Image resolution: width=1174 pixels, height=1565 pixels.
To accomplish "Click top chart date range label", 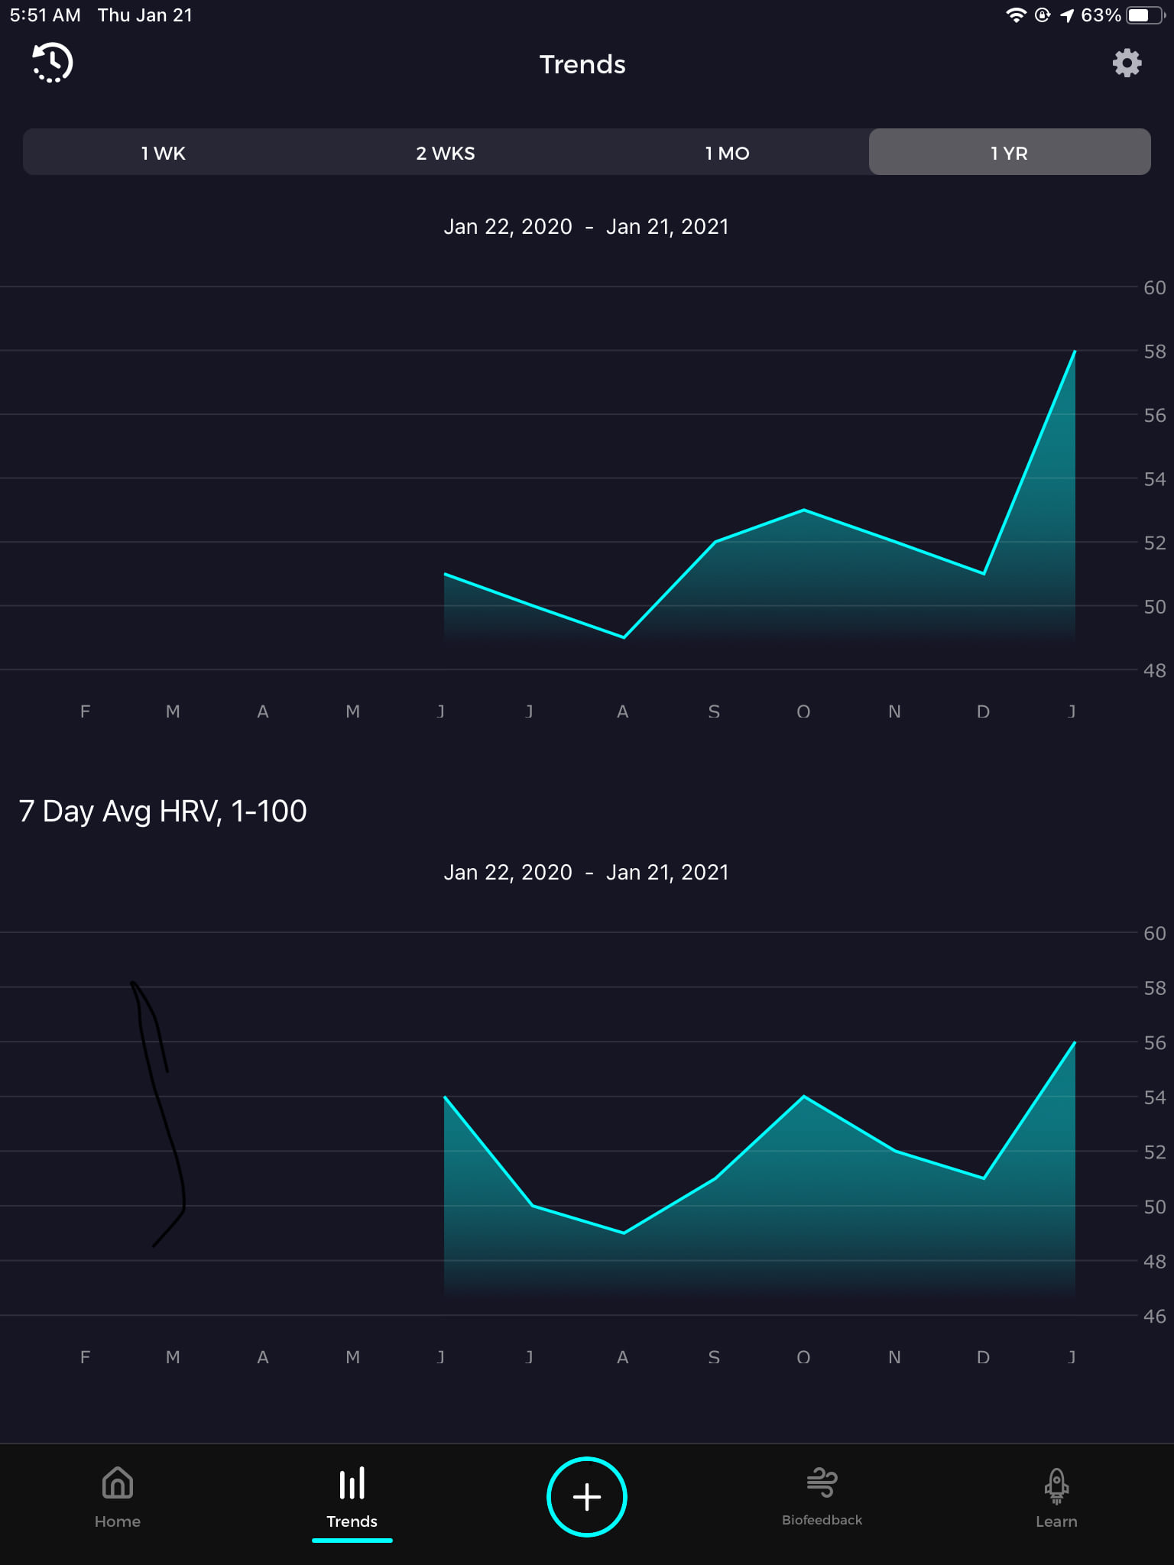I will point(586,227).
